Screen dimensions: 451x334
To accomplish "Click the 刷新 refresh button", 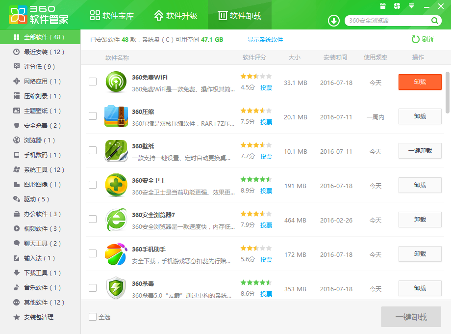I will point(423,39).
